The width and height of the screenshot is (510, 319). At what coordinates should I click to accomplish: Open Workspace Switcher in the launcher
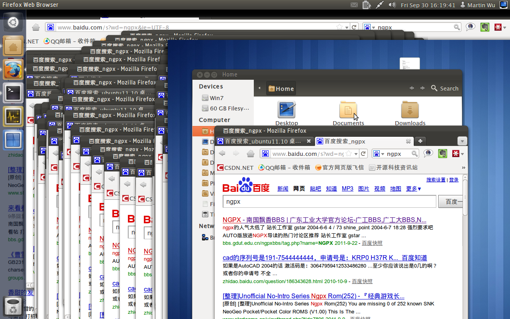13,140
